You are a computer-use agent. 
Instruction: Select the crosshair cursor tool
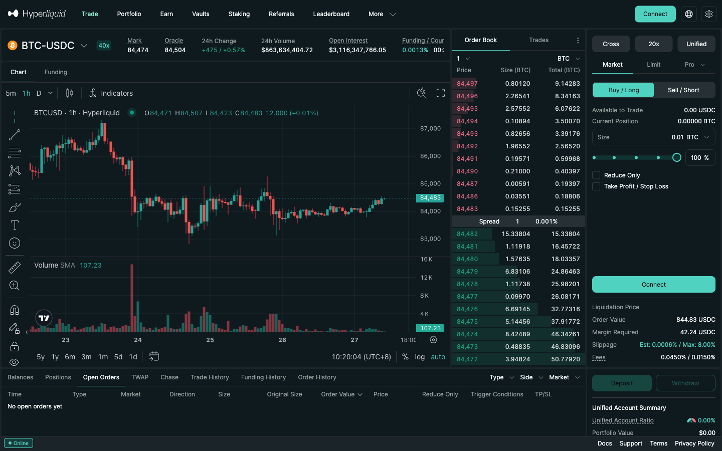[15, 117]
